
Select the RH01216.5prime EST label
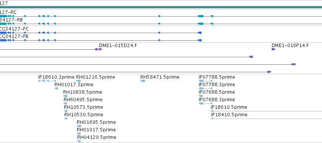[95, 77]
